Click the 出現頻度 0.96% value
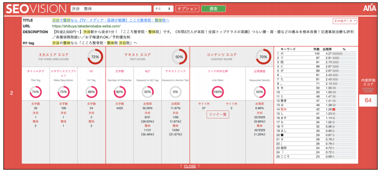Viewport: 381px width, 173px height. [260, 108]
